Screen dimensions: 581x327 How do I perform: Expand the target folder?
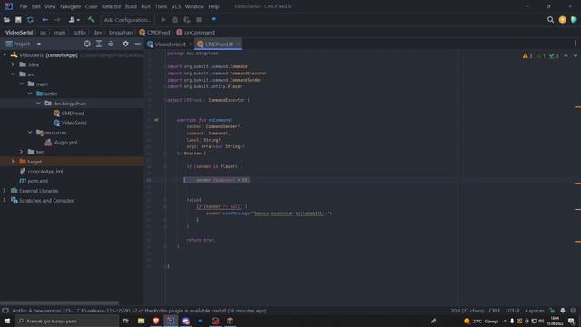click(x=13, y=162)
